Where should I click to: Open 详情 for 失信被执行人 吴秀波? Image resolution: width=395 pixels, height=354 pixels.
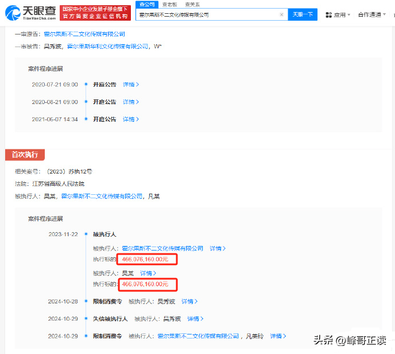(195, 319)
